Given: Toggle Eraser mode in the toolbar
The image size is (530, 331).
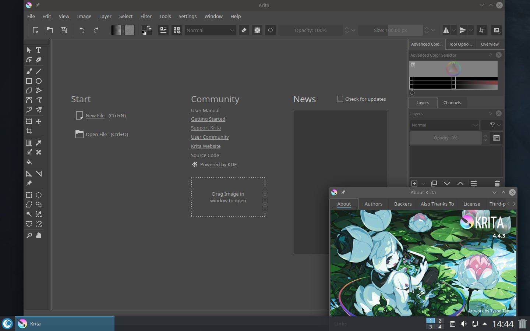Looking at the screenshot, I should click(244, 30).
